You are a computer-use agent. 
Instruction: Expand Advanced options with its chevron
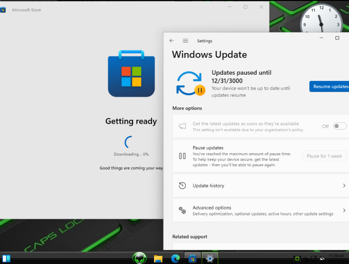point(344,210)
